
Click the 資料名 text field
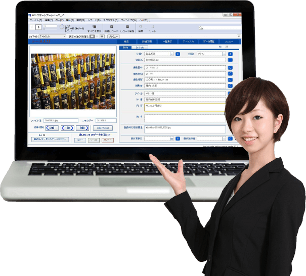coord(185,60)
